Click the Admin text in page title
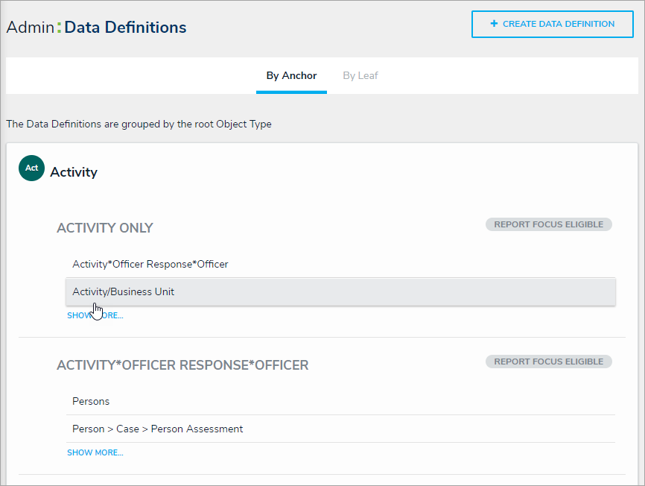 (x=31, y=28)
